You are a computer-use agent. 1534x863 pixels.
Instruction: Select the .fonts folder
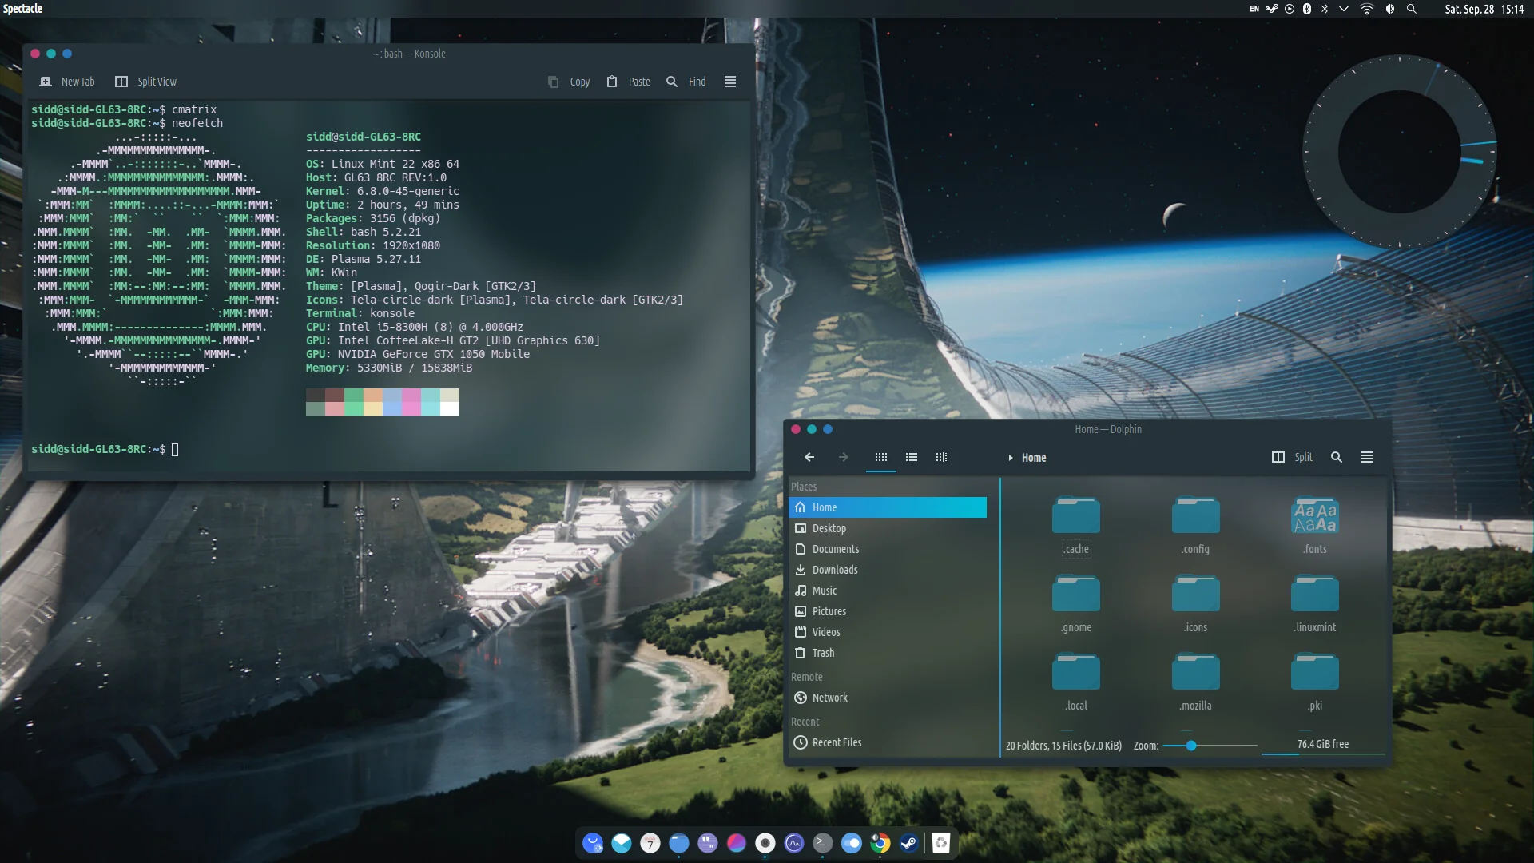click(x=1315, y=525)
